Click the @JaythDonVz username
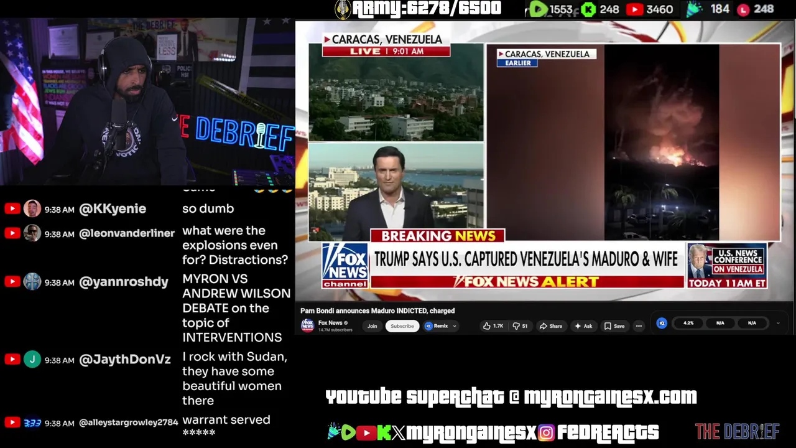The width and height of the screenshot is (796, 448). 125,360
